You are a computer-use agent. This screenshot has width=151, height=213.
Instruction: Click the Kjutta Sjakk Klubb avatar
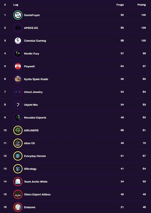click(x=18, y=79)
